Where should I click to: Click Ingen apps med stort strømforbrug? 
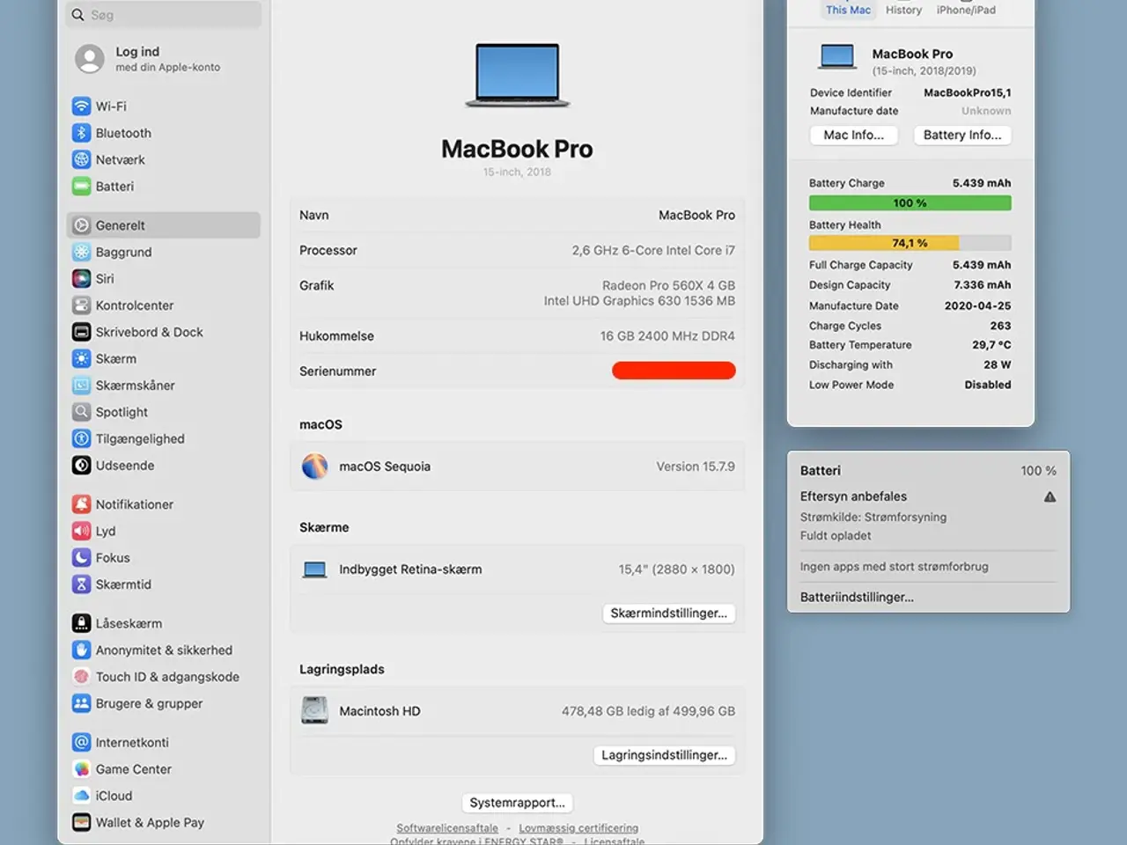(x=894, y=567)
